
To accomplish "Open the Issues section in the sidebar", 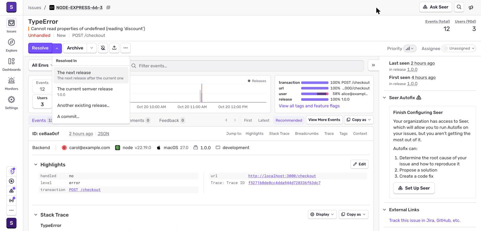I will (x=11, y=26).
